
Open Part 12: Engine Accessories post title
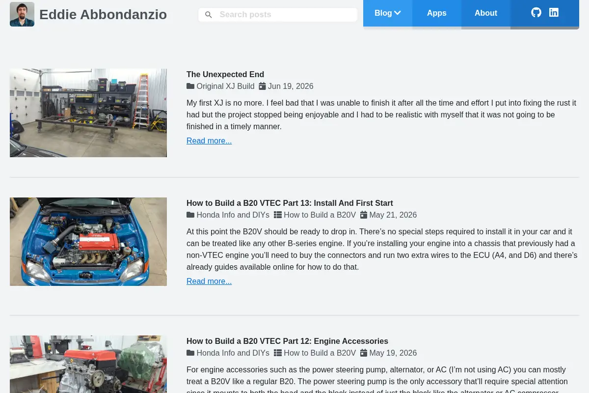tap(287, 341)
